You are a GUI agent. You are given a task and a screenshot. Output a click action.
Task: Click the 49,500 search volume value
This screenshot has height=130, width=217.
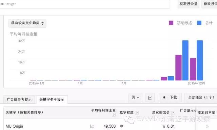pos(110,126)
